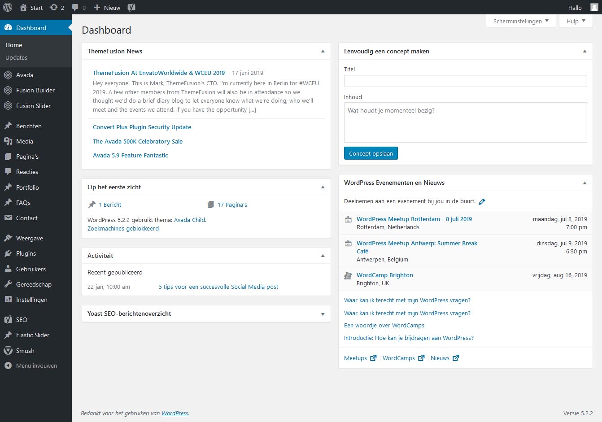Click the Fusion Builder sidebar icon
This screenshot has width=602, height=422.
[x=8, y=90]
